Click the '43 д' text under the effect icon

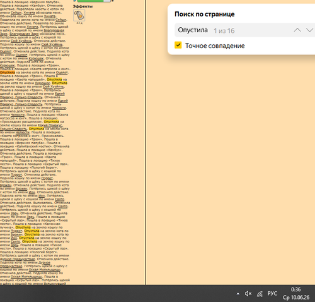click(79, 23)
